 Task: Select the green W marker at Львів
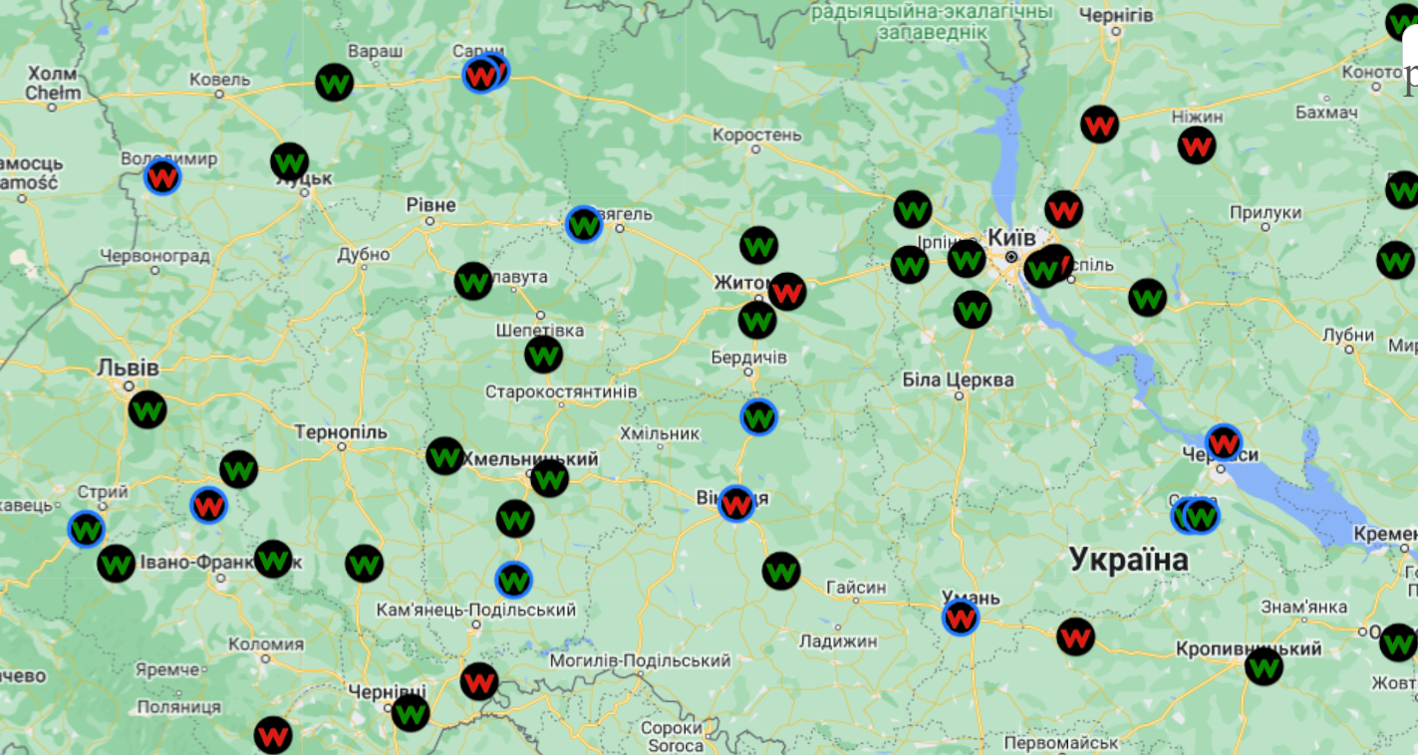[147, 409]
